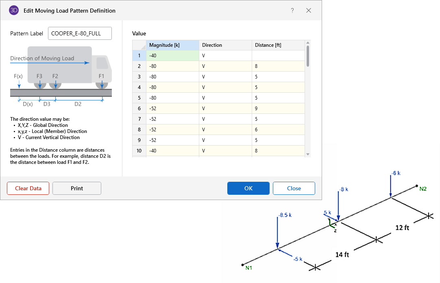Click the scrollbar up arrow
The width and height of the screenshot is (440, 283).
click(x=307, y=43)
